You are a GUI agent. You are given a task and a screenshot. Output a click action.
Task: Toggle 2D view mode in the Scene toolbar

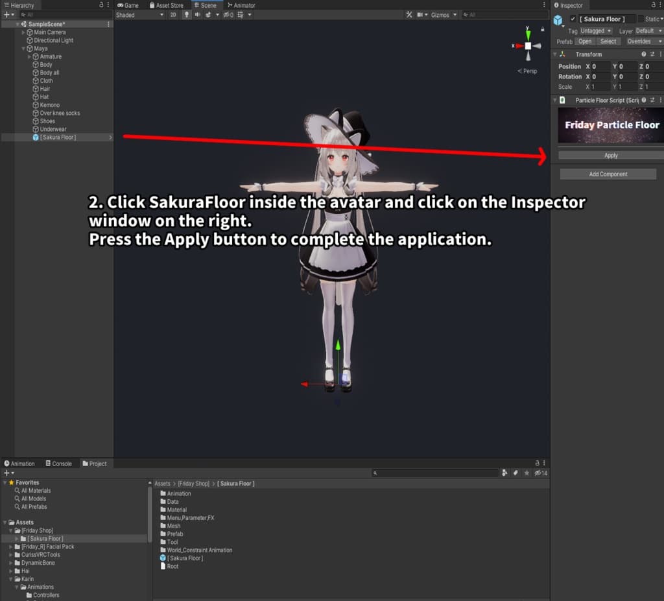click(x=173, y=14)
